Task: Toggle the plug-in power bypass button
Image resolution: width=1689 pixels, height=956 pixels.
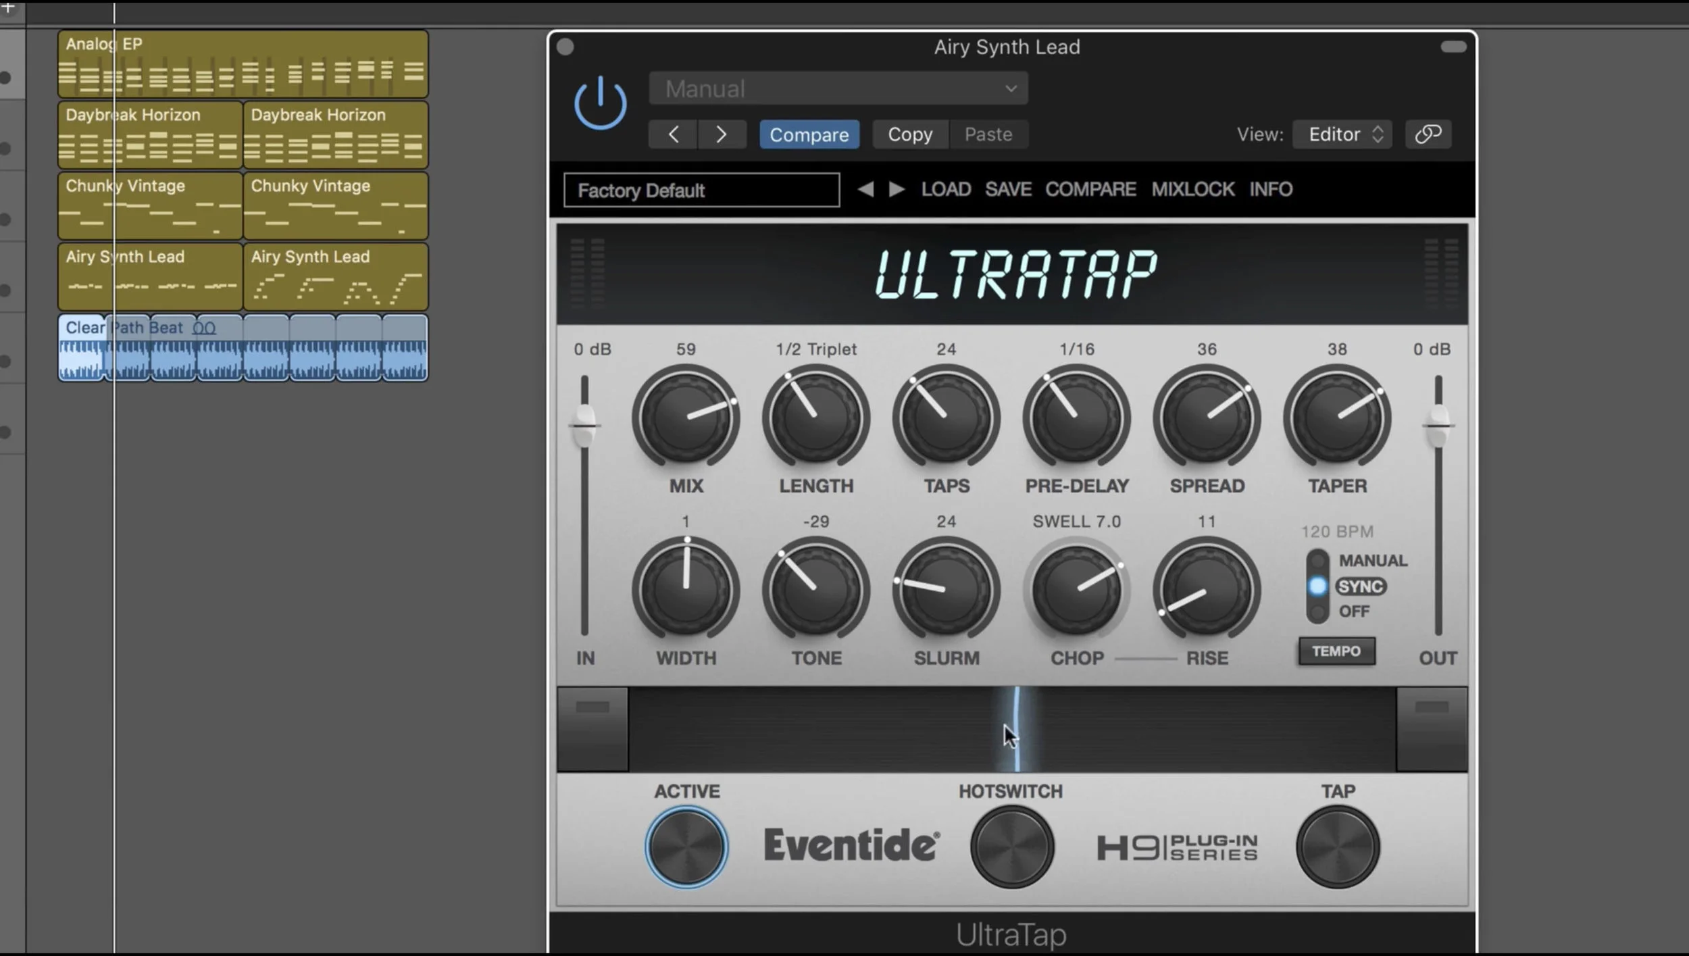Action: point(600,103)
